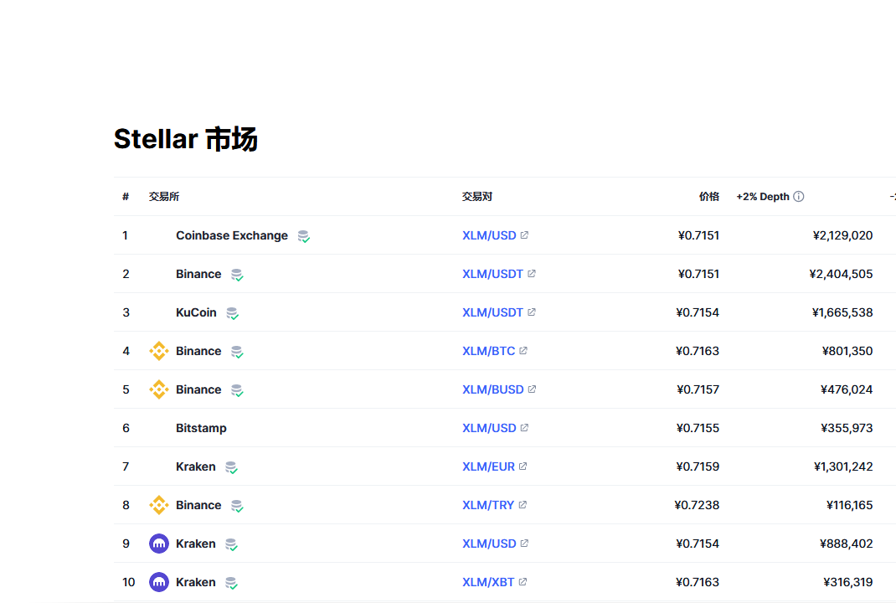Open the XLM/XBT pair link
The width and height of the screenshot is (896, 603).
[488, 582]
